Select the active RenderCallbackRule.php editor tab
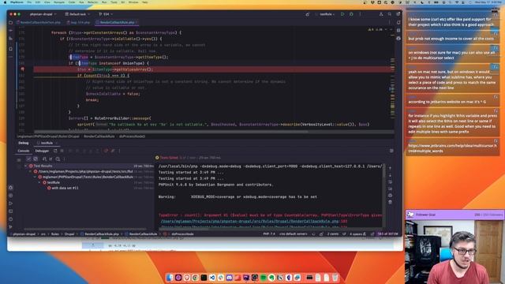Screen dimensions: 505x284 click(117, 23)
